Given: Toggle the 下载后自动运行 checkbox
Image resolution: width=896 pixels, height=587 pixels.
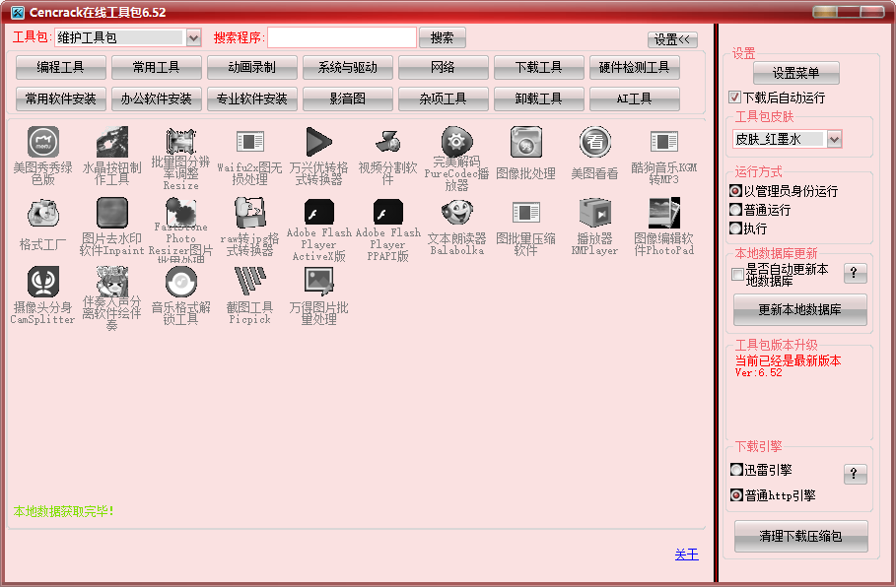Looking at the screenshot, I should pos(734,97).
